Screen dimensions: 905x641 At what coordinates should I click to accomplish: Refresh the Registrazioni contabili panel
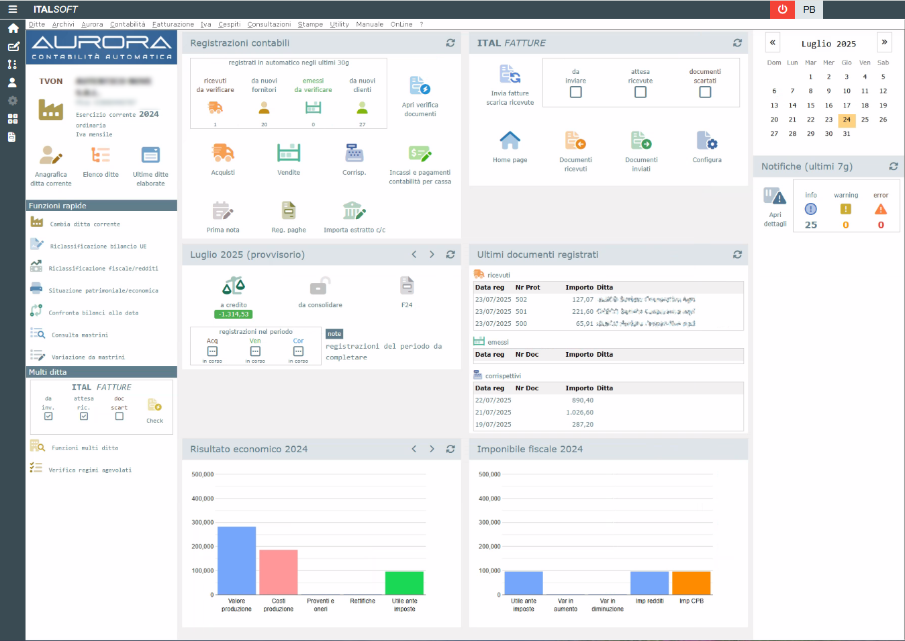[x=450, y=43]
